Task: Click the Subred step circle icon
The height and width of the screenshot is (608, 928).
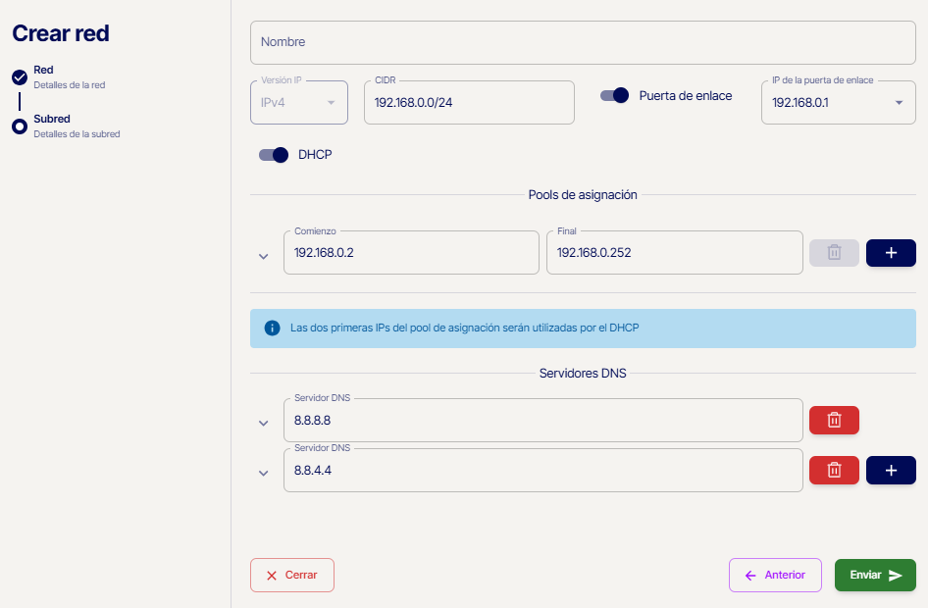Action: coord(20,127)
